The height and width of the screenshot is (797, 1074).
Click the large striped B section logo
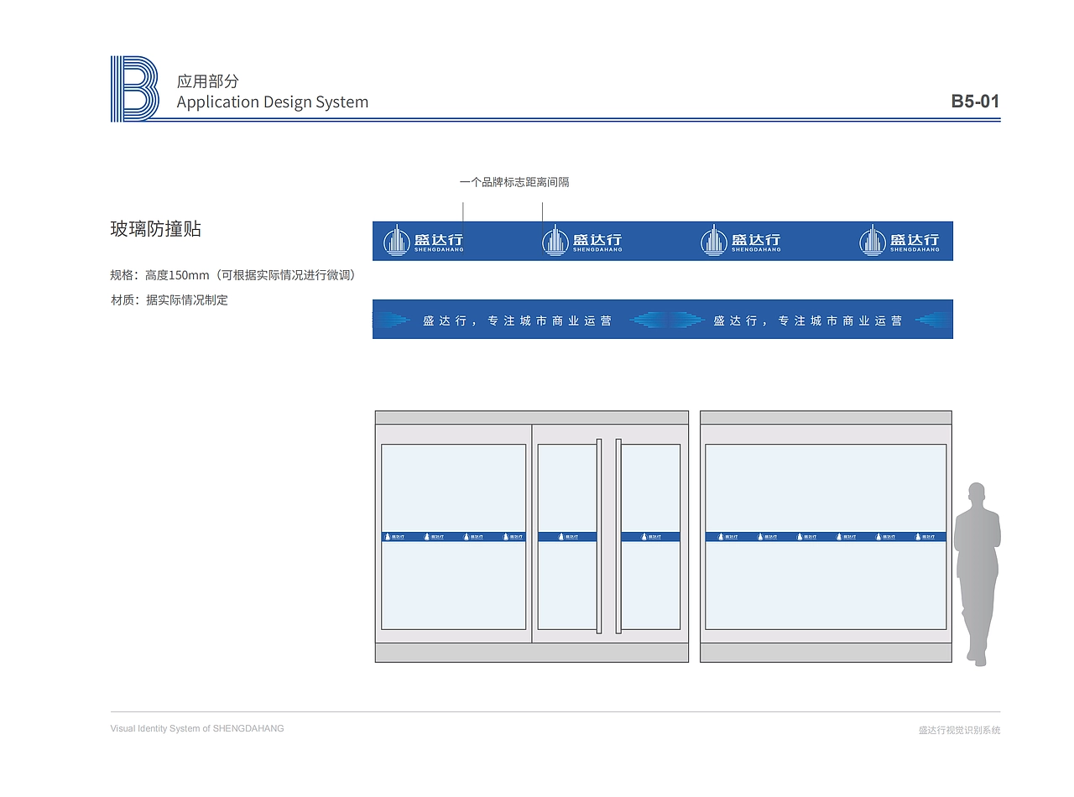coord(134,89)
